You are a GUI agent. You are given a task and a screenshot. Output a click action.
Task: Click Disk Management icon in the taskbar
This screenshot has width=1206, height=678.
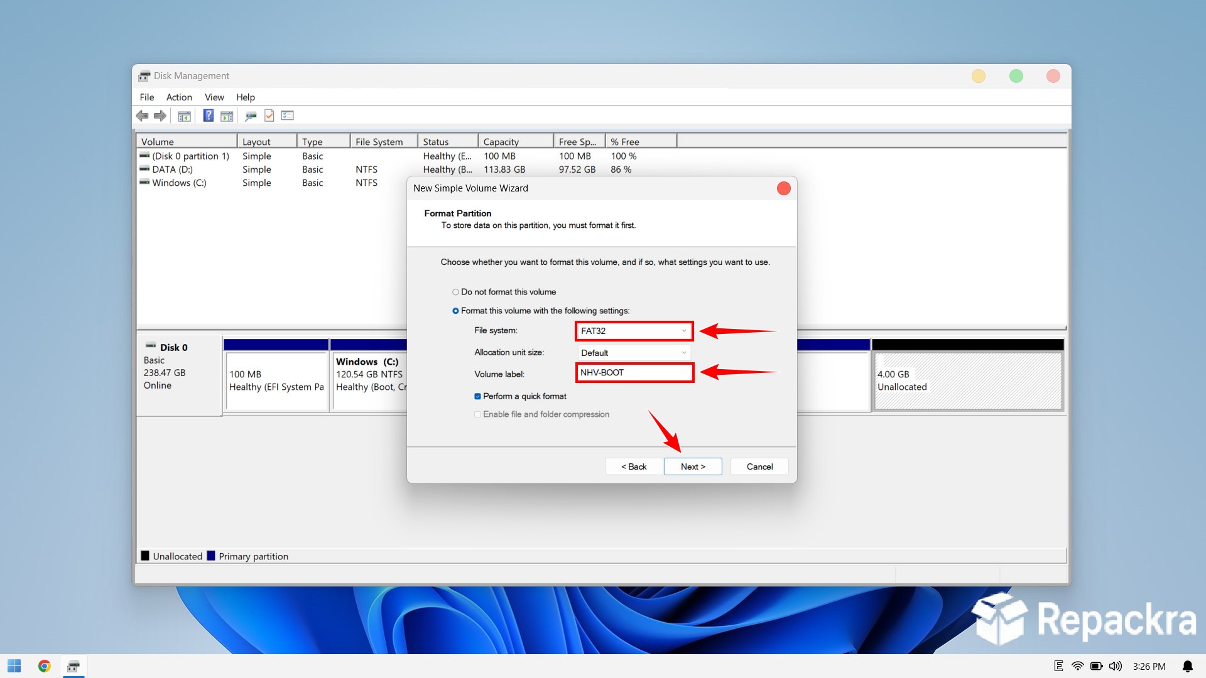coord(73,666)
